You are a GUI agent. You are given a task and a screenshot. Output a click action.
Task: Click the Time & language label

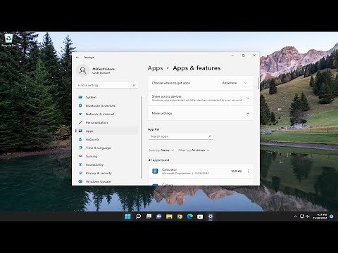99,148
